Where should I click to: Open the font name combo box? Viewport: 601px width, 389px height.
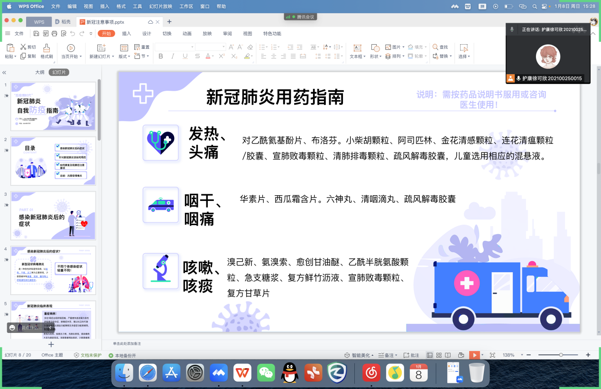click(175, 47)
